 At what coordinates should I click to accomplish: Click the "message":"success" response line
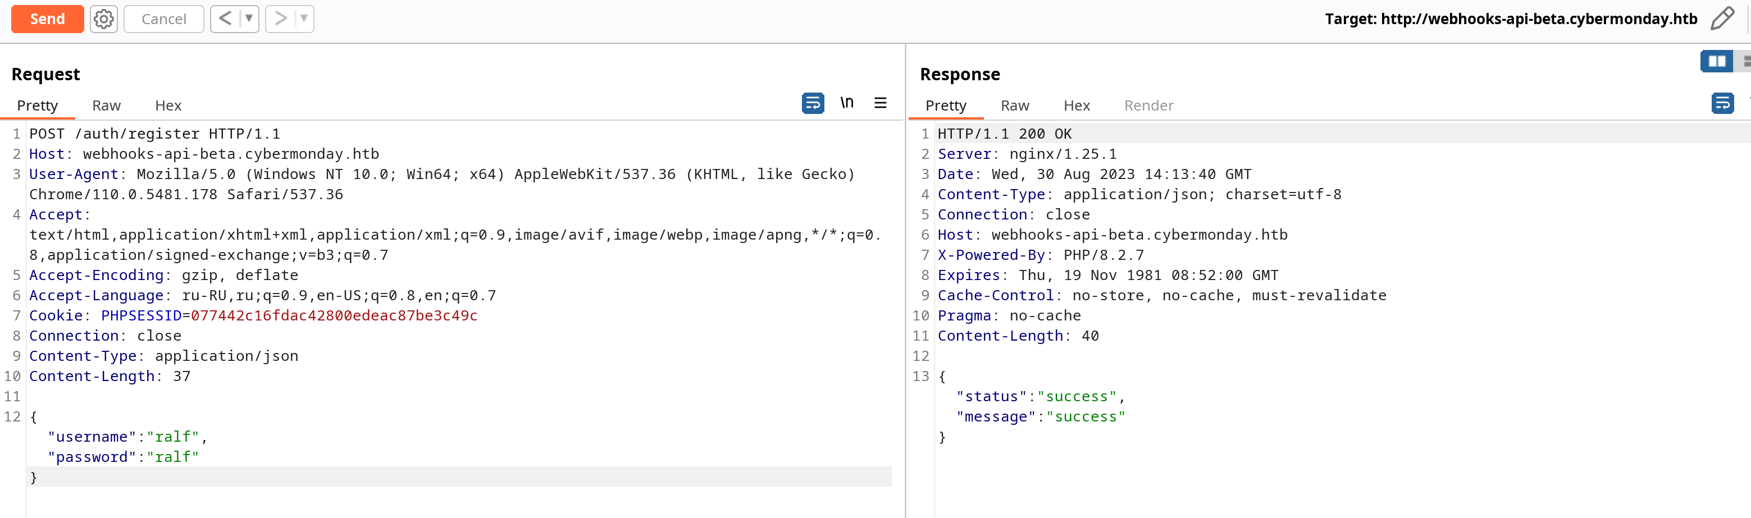coord(1041,417)
